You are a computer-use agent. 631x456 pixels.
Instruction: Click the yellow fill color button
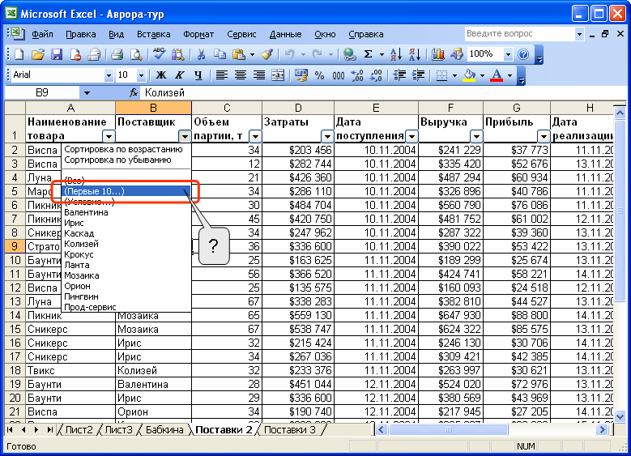point(468,75)
